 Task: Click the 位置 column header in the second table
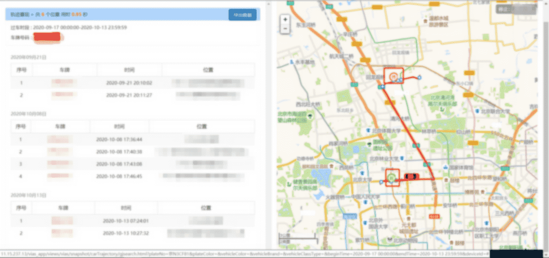coord(201,126)
